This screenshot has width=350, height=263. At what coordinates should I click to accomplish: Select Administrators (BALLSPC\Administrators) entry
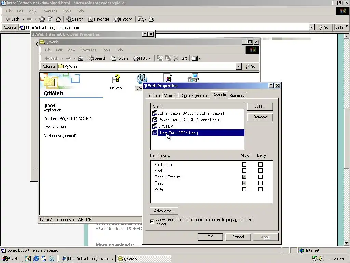click(191, 113)
